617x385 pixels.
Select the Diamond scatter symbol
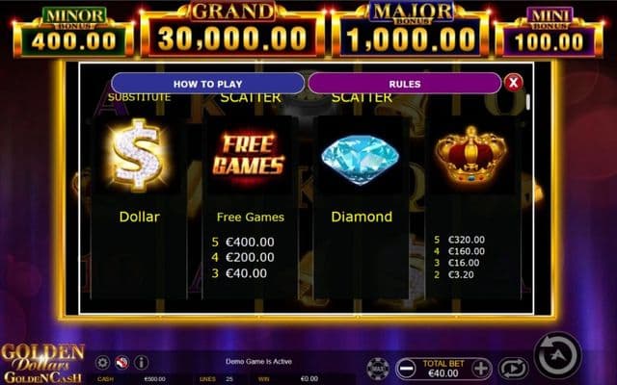pos(360,159)
